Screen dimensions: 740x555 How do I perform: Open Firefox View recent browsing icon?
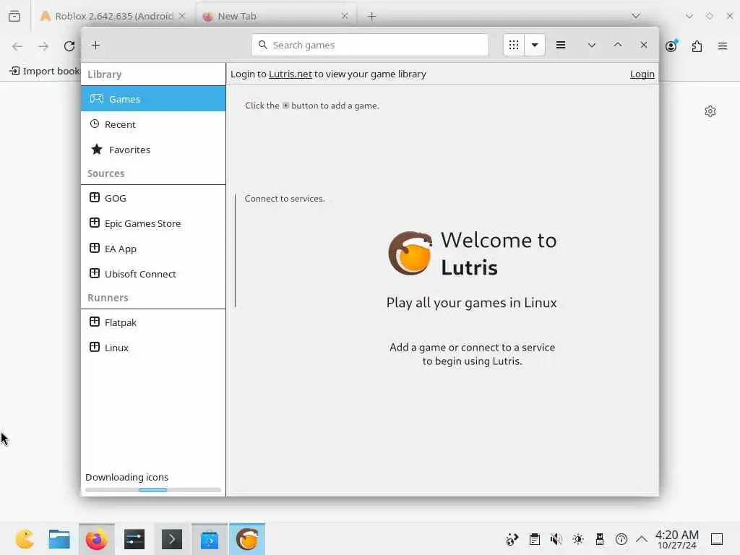point(14,16)
